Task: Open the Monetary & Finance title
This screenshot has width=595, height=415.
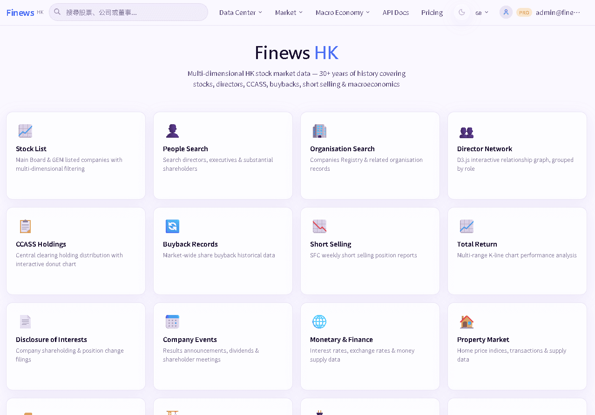Action: [x=341, y=340]
